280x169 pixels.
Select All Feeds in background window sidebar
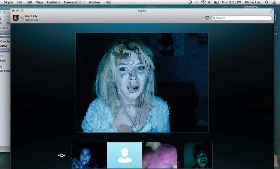(x=5, y=71)
